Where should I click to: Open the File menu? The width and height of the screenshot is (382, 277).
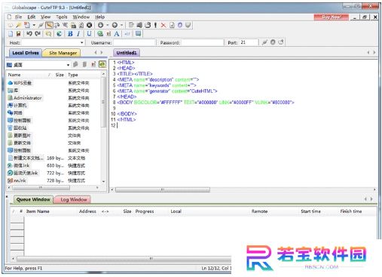click(19, 17)
